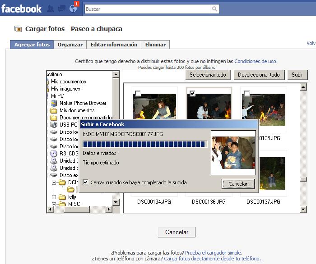Open the Condiciones de uso link
The image size is (316, 264).
[x=255, y=61]
